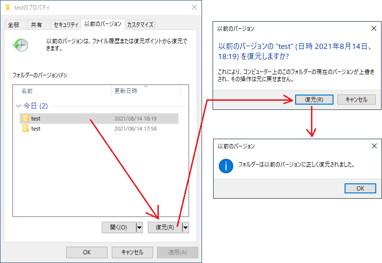382x263 pixels.
Task: Collapse the 今日 (2) group
Action: point(18,106)
